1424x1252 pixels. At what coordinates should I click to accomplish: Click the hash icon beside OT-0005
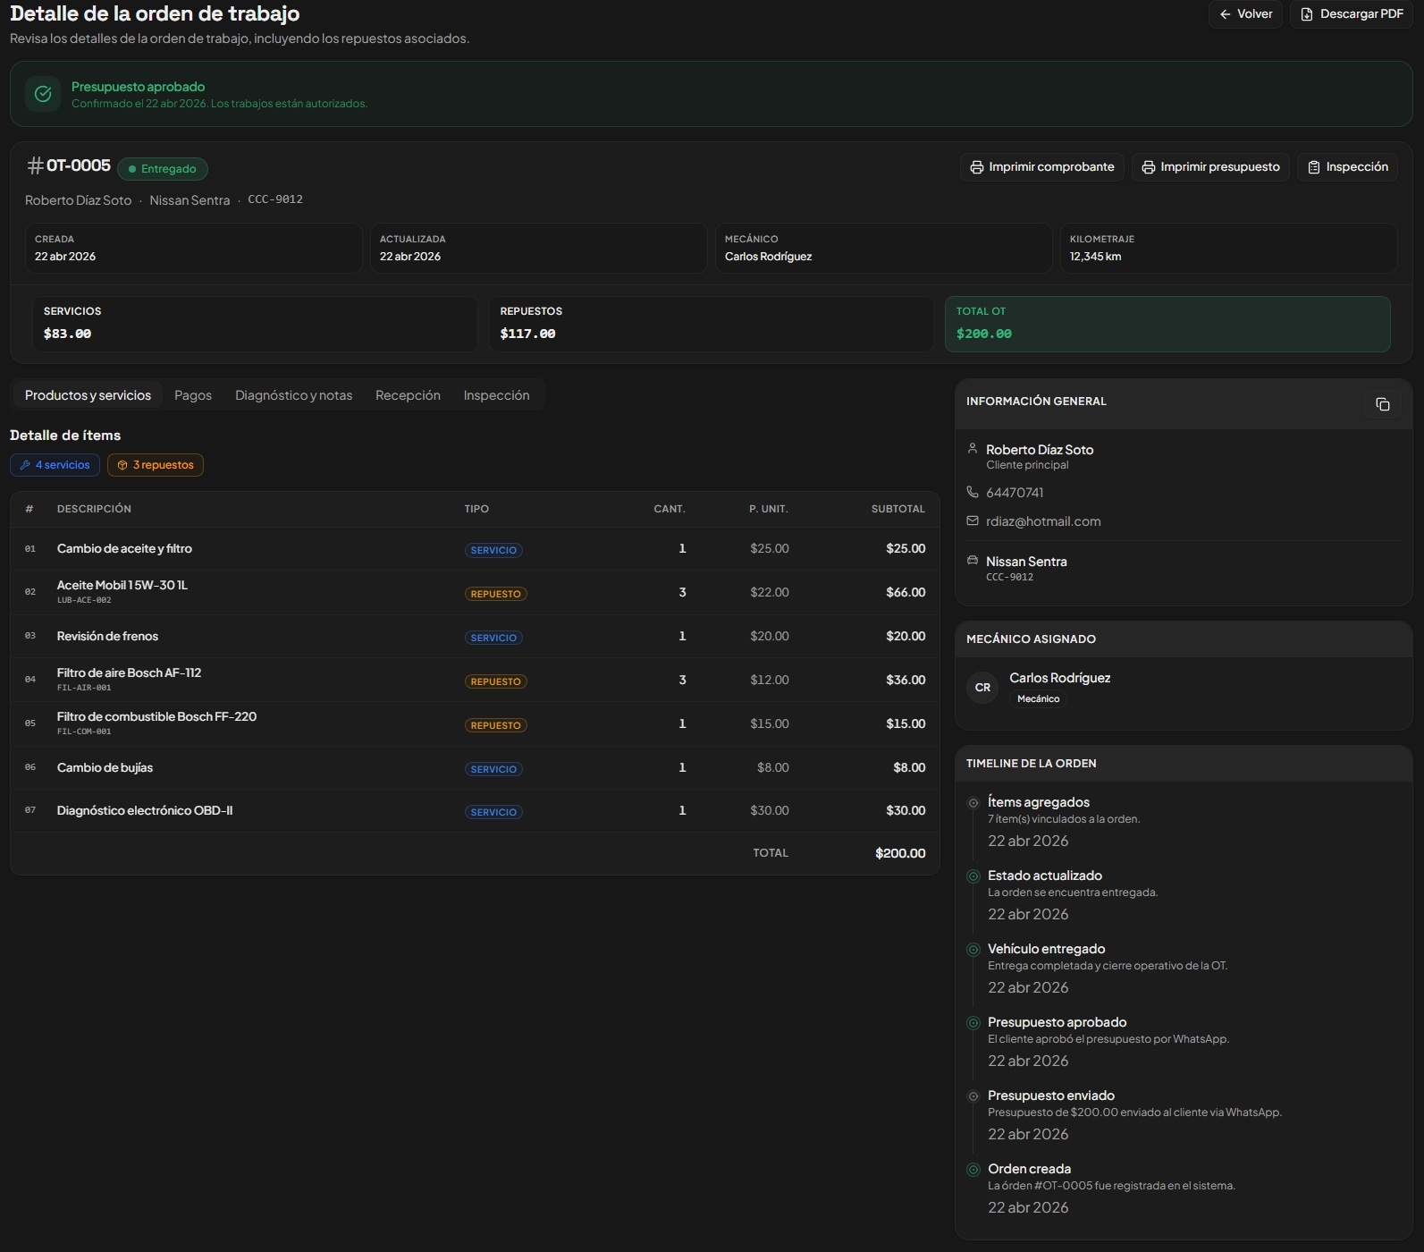pos(35,165)
